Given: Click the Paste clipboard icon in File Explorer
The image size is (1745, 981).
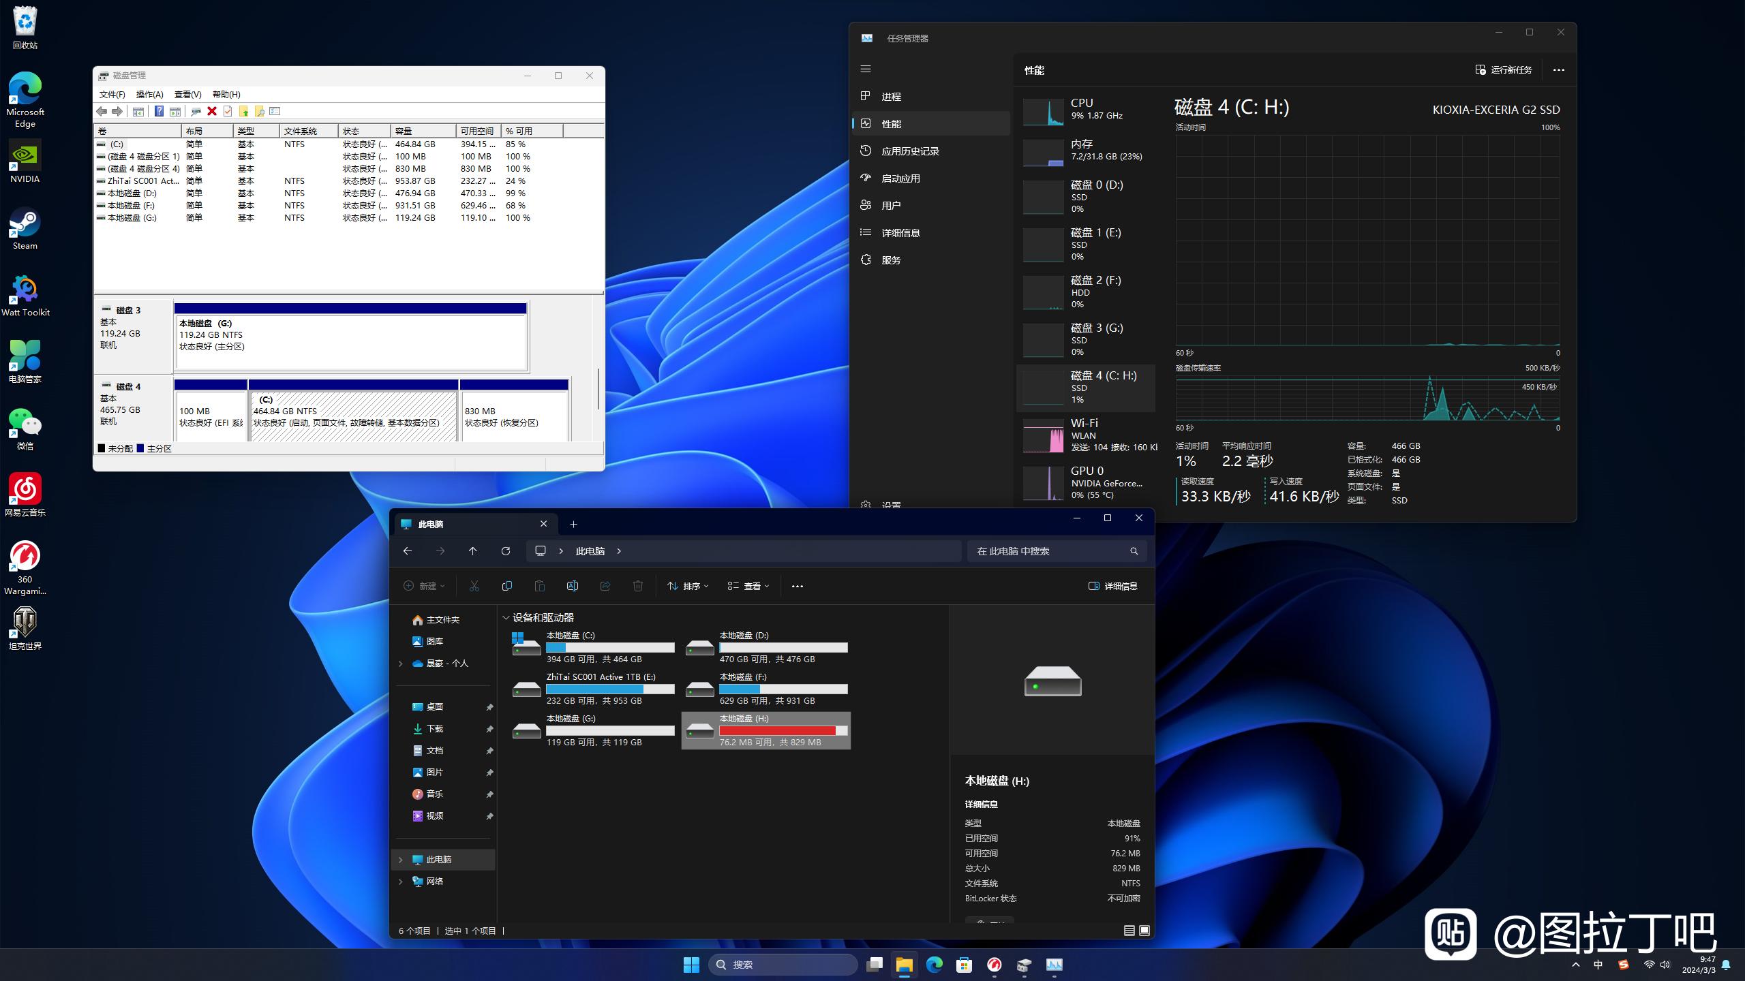Looking at the screenshot, I should pyautogui.click(x=540, y=586).
